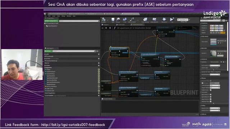
Task: Open the File menu
Action: pyautogui.click(x=46, y=16)
